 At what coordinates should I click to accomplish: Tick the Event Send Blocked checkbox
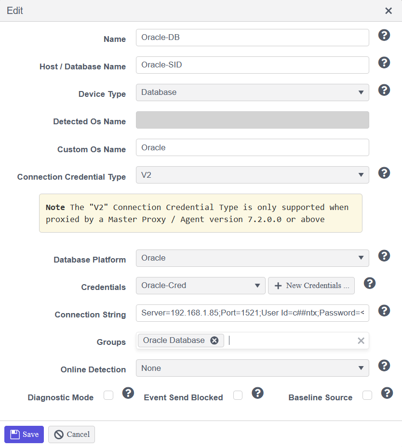coord(238,395)
